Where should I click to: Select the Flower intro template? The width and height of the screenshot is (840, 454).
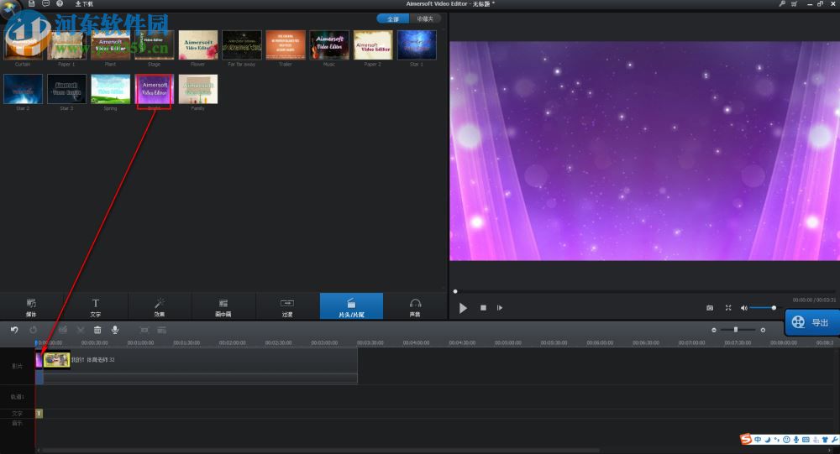(197, 45)
